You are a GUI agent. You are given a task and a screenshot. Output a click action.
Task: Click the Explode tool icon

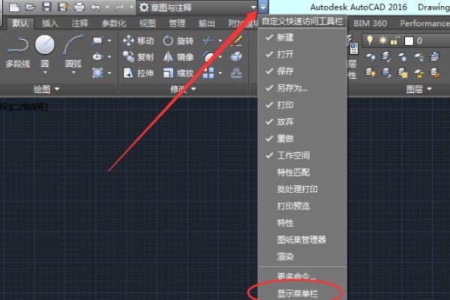coord(236,57)
